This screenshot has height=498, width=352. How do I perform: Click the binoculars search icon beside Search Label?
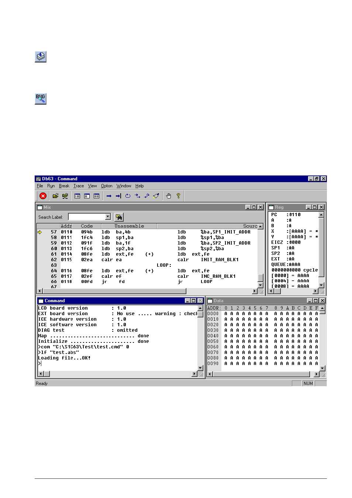pos(119,217)
